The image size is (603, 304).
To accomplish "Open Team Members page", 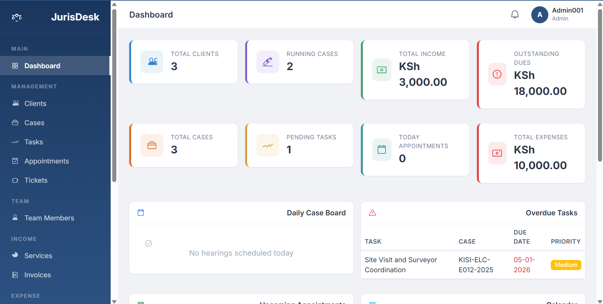I will [x=55, y=218].
